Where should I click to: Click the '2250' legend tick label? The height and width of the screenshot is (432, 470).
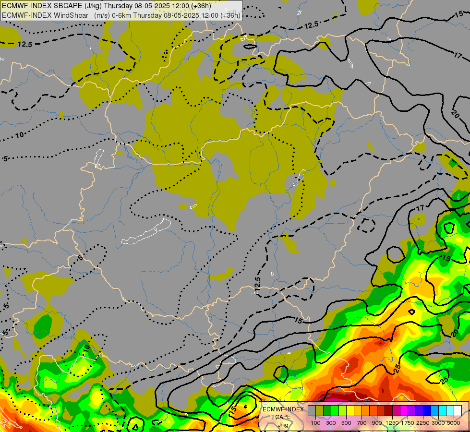click(423, 423)
